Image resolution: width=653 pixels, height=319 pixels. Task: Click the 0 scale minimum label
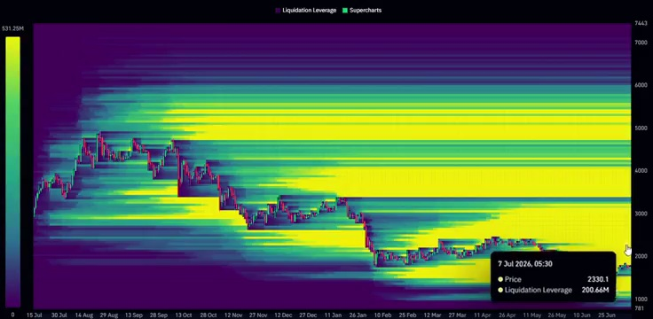point(12,315)
